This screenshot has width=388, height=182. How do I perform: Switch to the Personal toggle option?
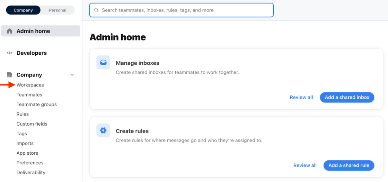click(58, 10)
